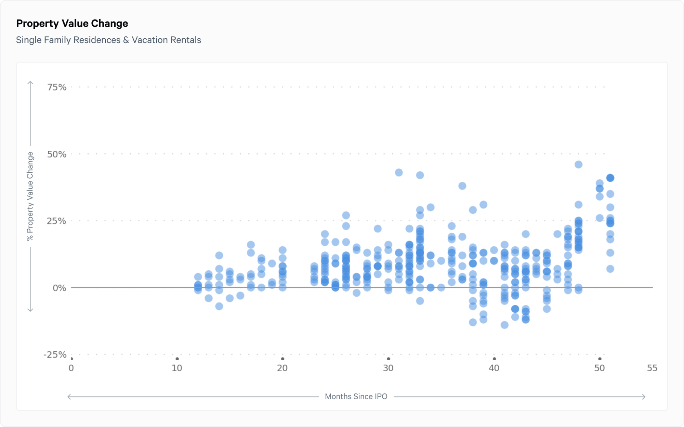Click the downward arrowhead on the y-axis
The width and height of the screenshot is (684, 427).
pyautogui.click(x=30, y=310)
